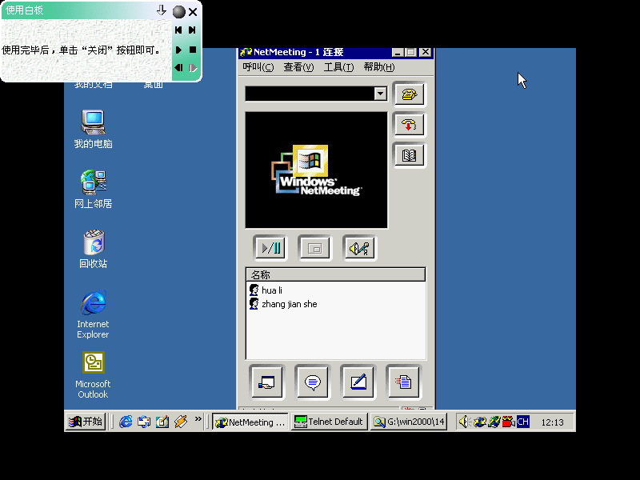The height and width of the screenshot is (480, 640).
Task: Click the 名称 column header
Action: 335,274
